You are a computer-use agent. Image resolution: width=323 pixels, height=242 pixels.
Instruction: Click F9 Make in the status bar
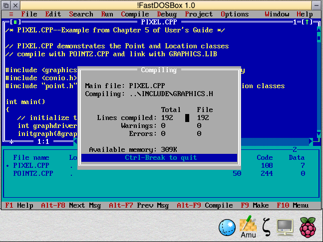coord(255,206)
